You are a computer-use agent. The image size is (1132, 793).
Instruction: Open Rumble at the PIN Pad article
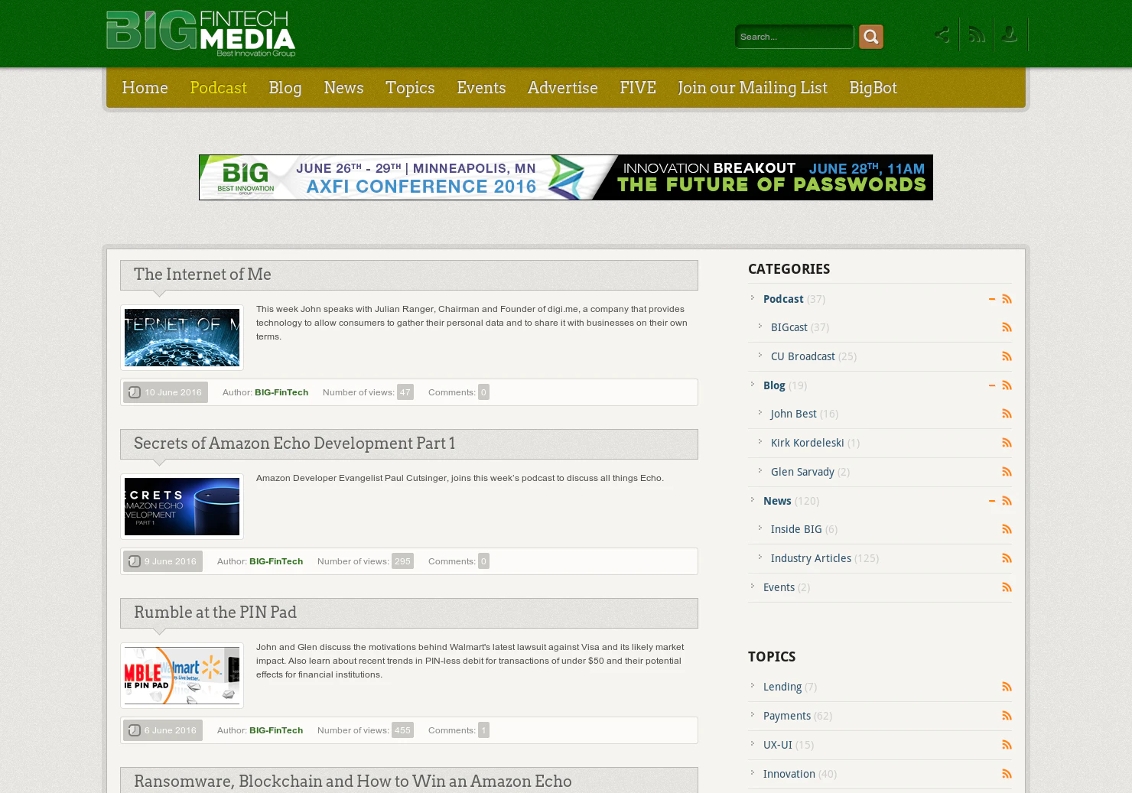[x=215, y=613]
